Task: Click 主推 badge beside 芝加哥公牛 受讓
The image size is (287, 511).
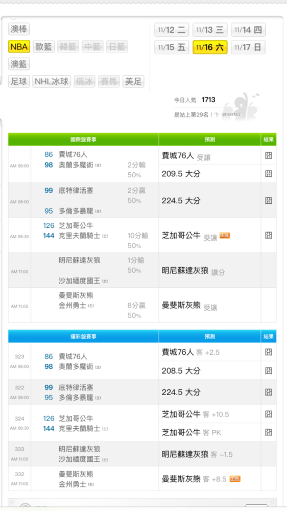Action: tap(225, 235)
